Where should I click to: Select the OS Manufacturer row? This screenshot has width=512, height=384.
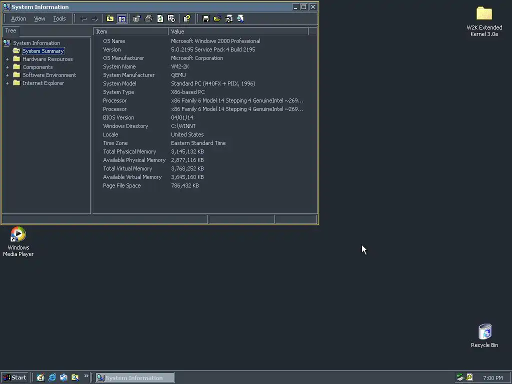(x=205, y=58)
